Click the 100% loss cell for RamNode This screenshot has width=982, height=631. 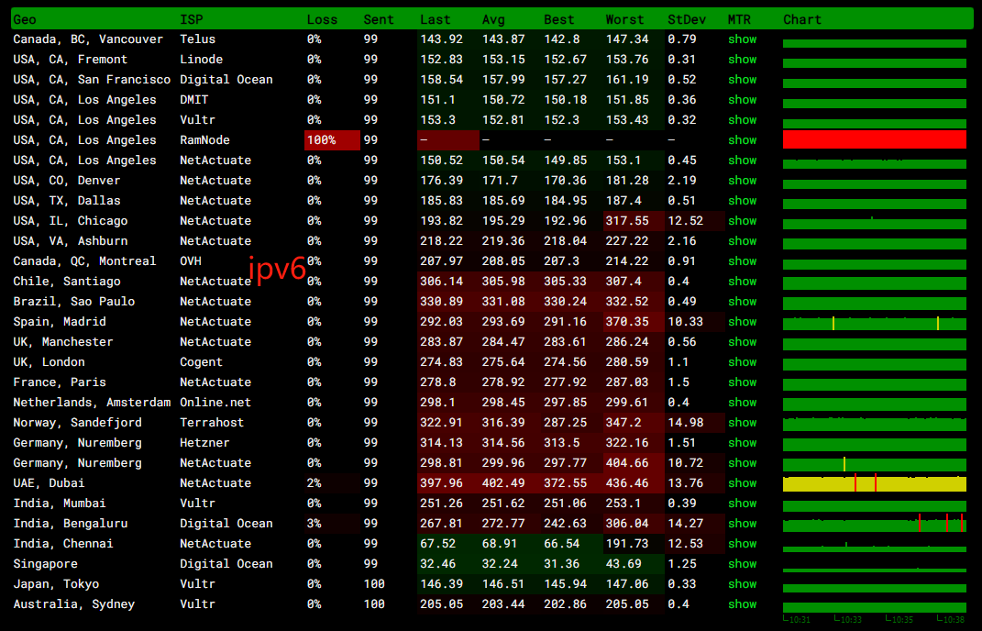click(332, 140)
